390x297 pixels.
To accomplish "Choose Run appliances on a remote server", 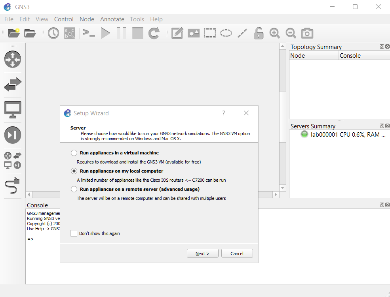I will tap(74, 189).
